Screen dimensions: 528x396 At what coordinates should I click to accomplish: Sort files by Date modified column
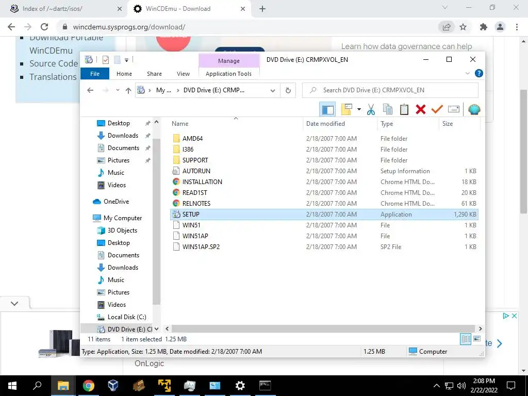pyautogui.click(x=325, y=124)
